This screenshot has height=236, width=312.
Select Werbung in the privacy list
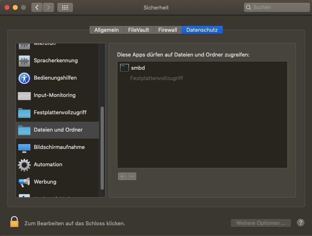pos(58,182)
